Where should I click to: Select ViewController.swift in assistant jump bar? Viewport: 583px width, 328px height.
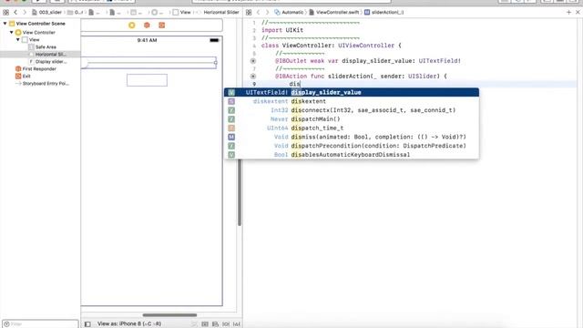click(x=334, y=12)
